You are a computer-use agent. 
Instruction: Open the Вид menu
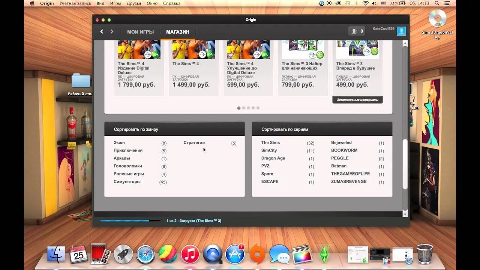100,3
